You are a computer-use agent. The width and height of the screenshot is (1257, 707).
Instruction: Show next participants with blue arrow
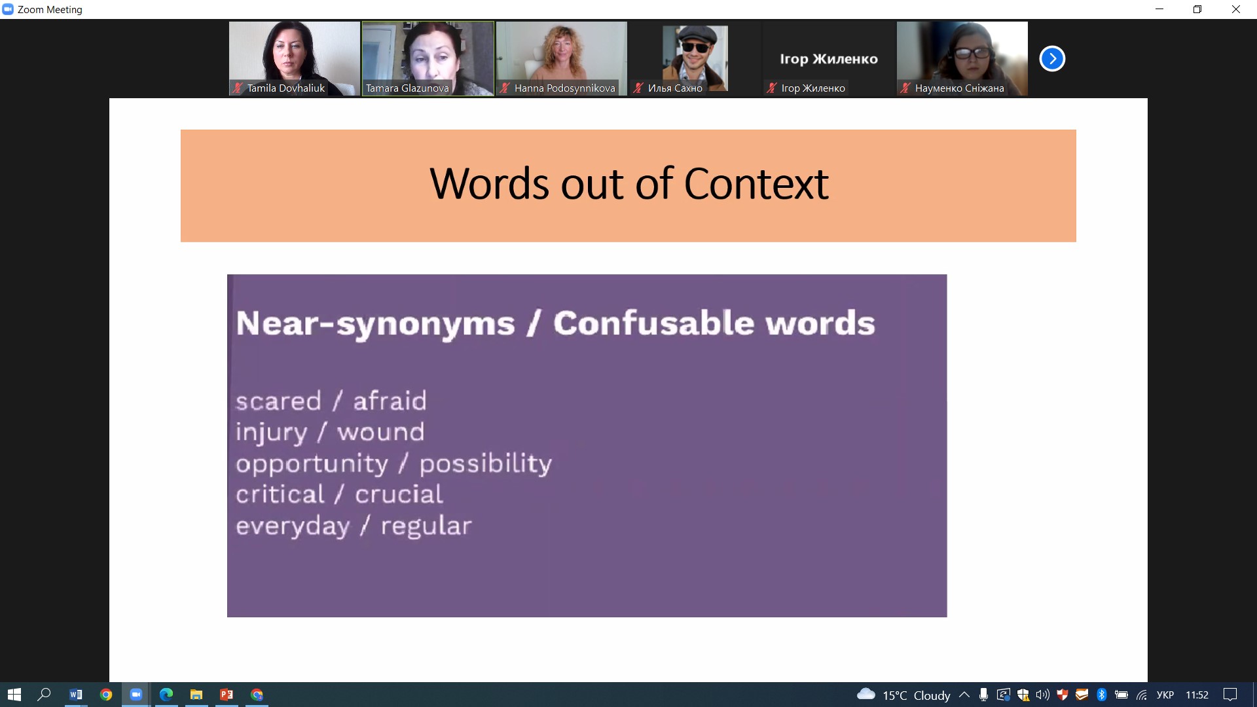click(x=1052, y=59)
